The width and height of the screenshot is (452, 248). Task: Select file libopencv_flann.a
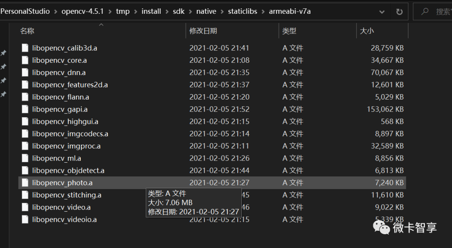click(x=61, y=97)
